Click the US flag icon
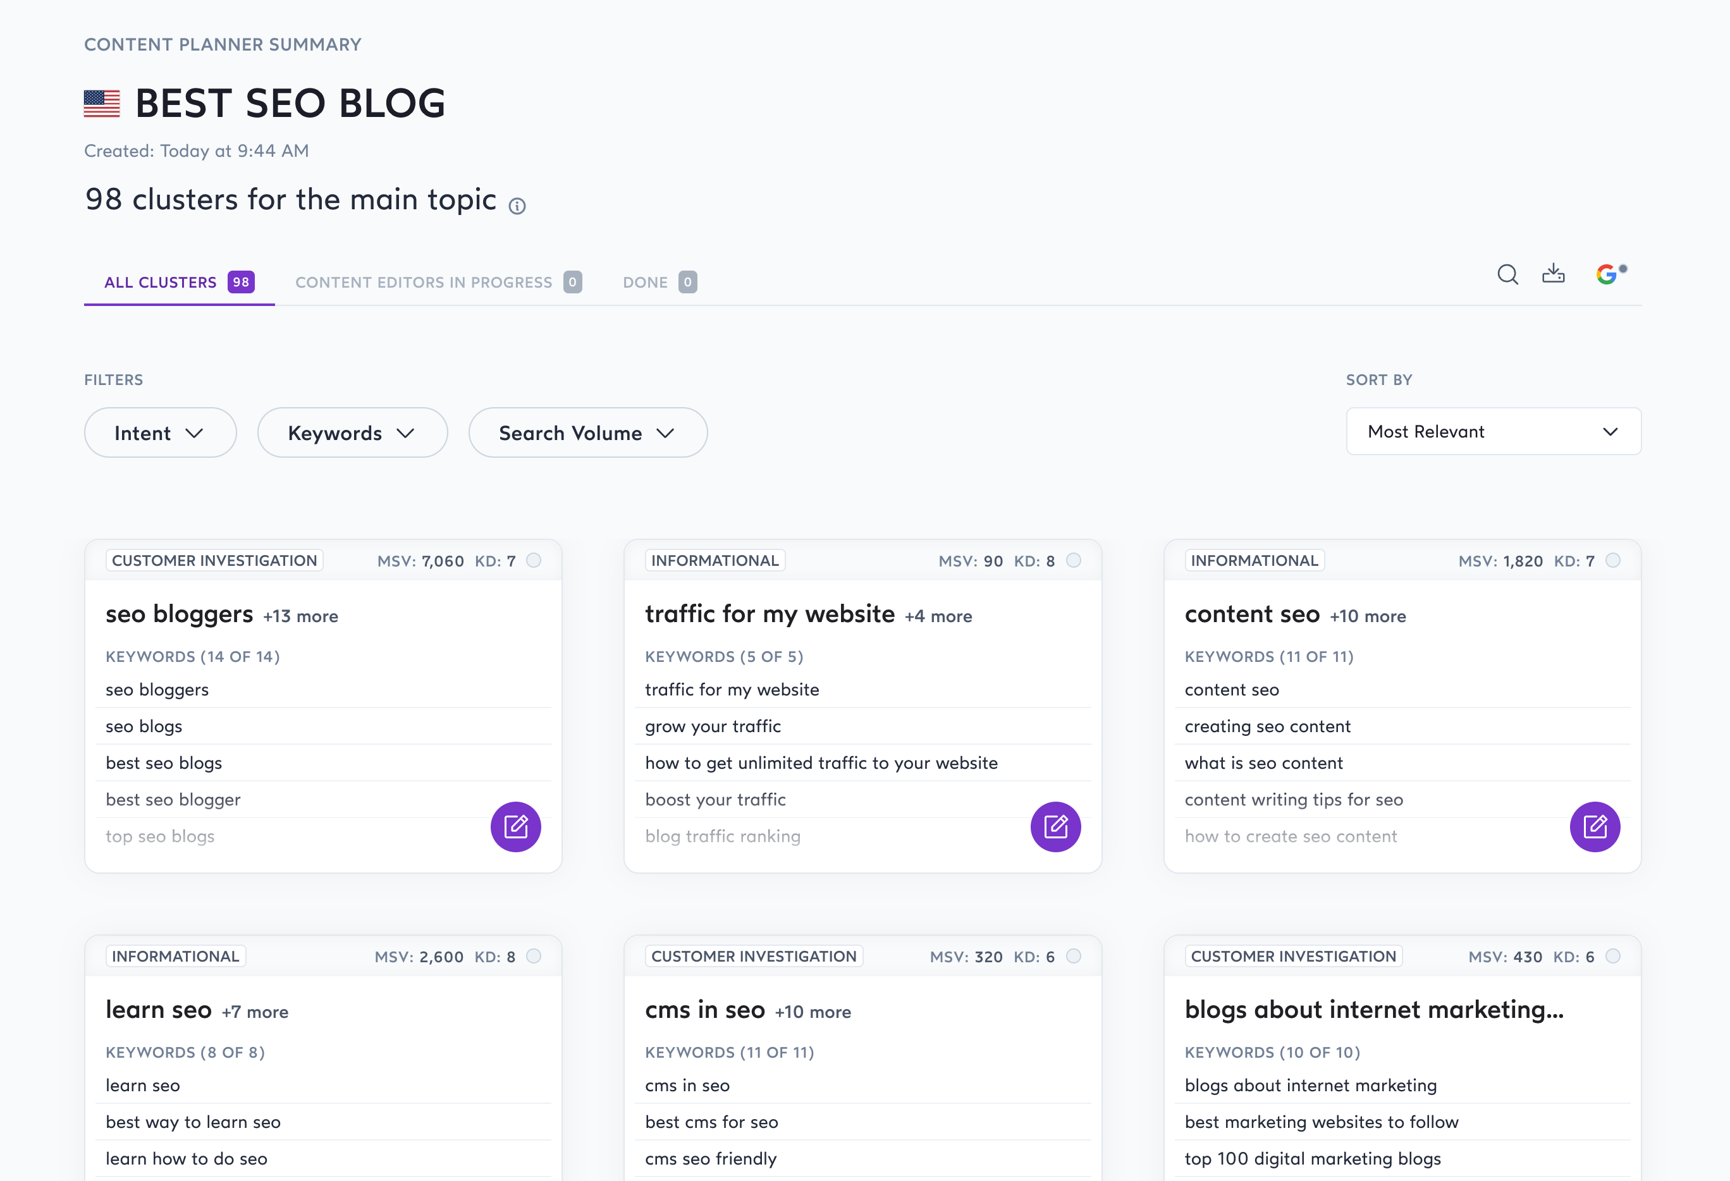This screenshot has width=1730, height=1181. tap(102, 104)
